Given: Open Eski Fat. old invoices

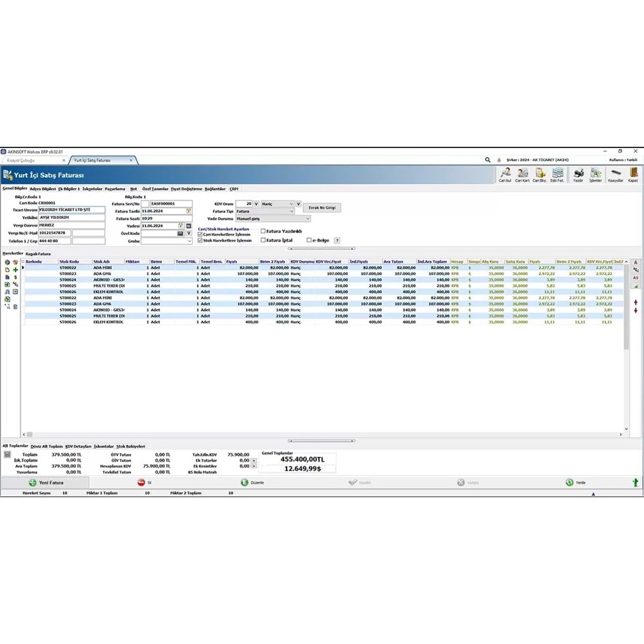Looking at the screenshot, I should pyautogui.click(x=557, y=175).
